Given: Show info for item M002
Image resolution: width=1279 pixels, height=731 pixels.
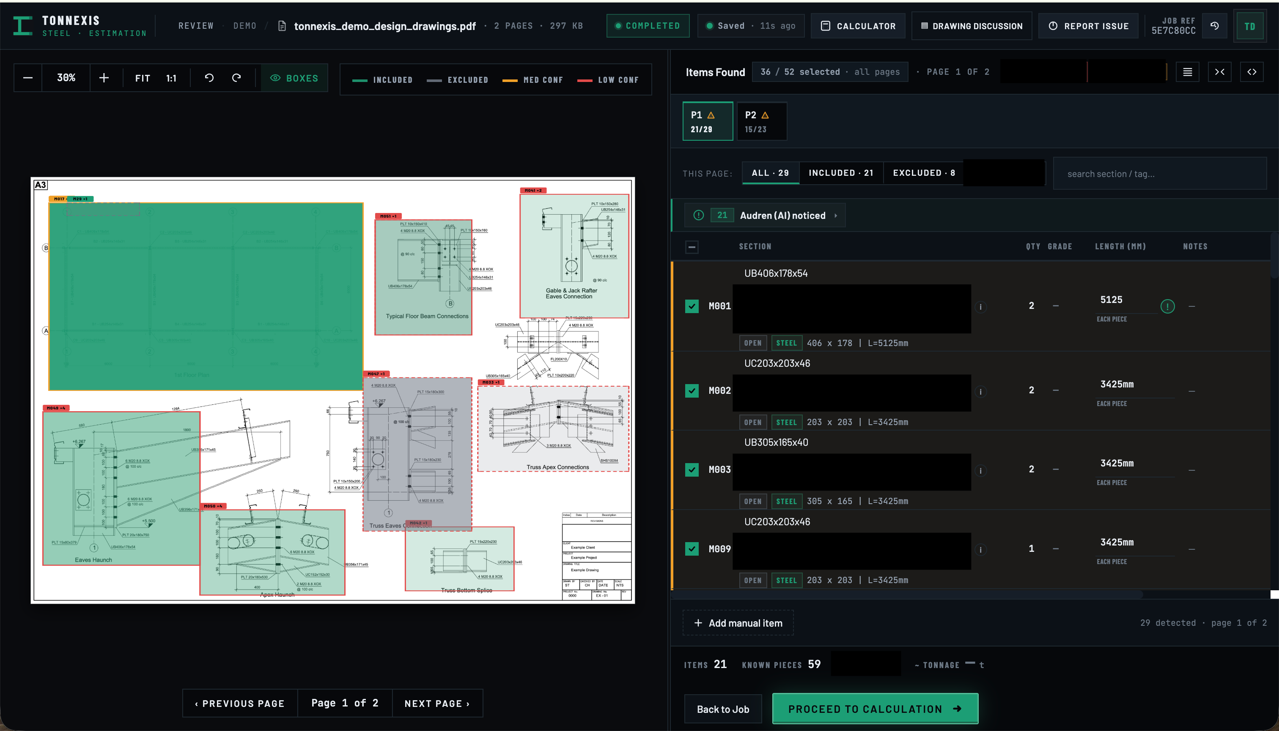Looking at the screenshot, I should pyautogui.click(x=980, y=392).
